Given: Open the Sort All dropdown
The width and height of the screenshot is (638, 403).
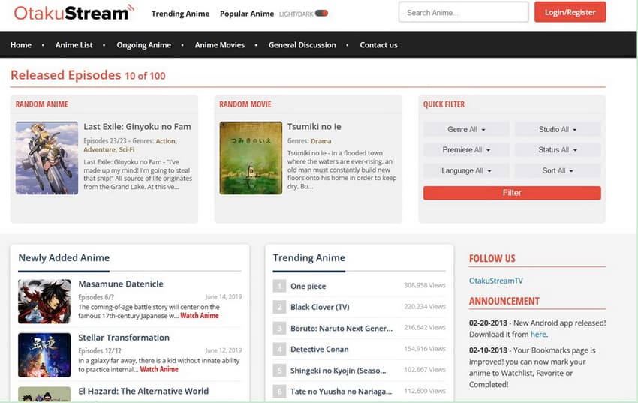Looking at the screenshot, I should click(558, 171).
